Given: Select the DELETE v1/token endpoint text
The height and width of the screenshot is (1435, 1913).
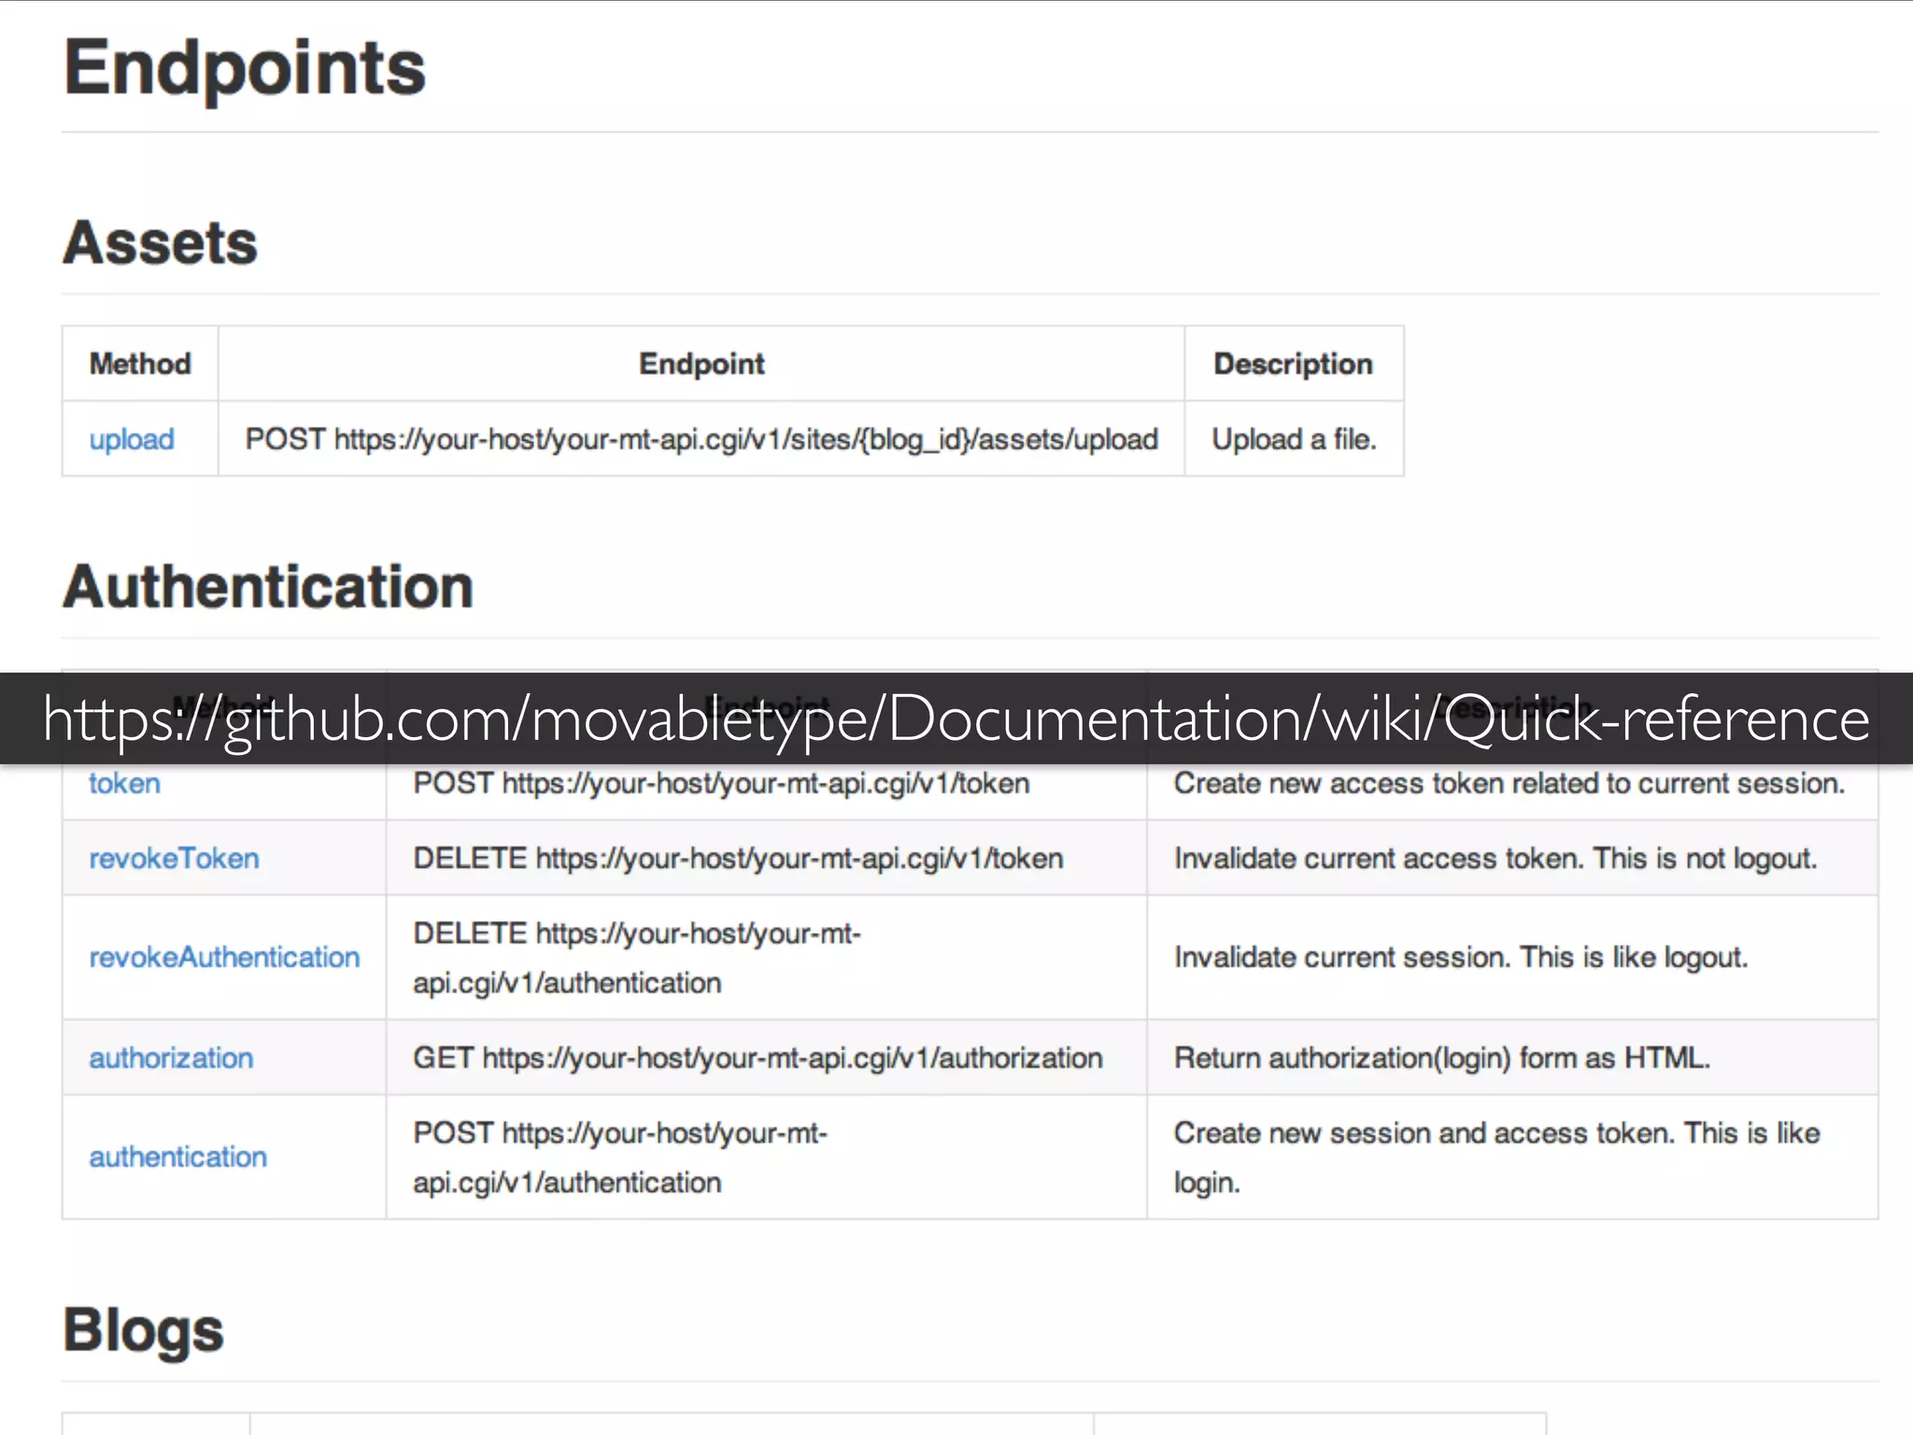Looking at the screenshot, I should click(738, 859).
